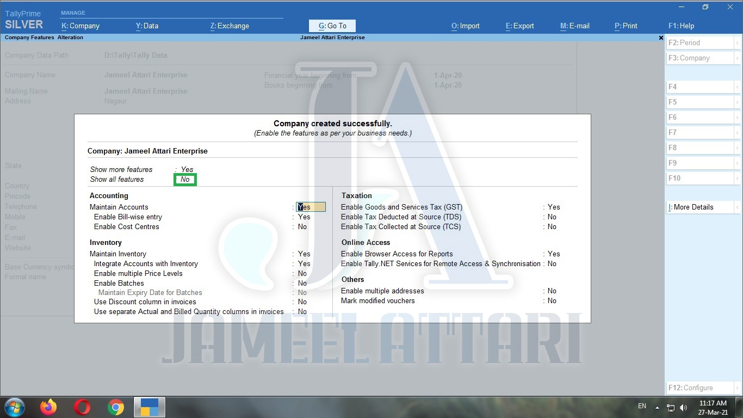Screen dimensions: 743x418
Task: Open F1: Help
Action: click(x=682, y=26)
